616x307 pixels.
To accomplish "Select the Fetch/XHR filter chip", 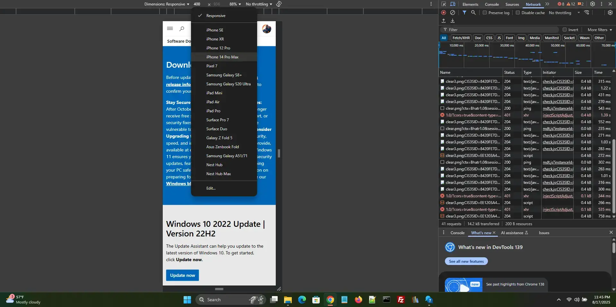I will tap(461, 38).
